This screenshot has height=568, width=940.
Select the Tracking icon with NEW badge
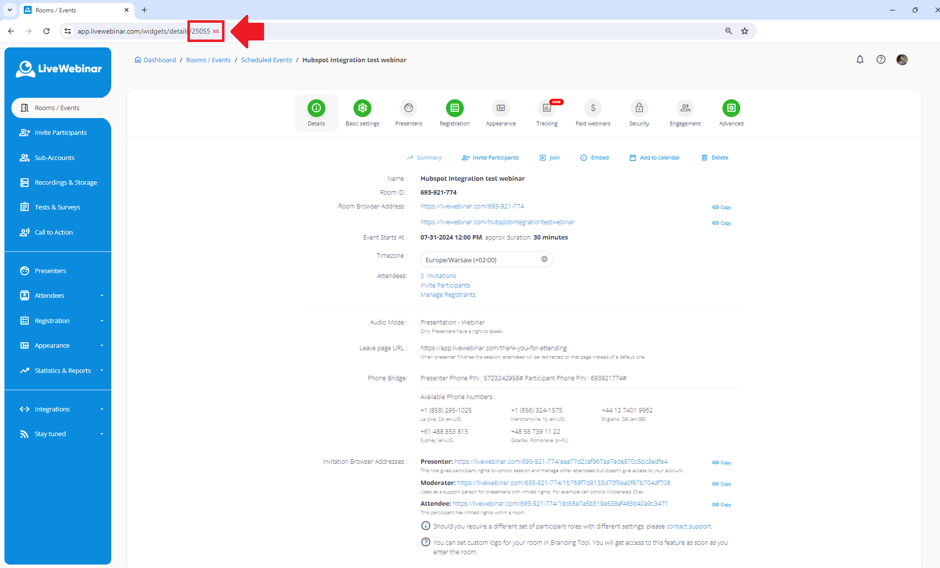(x=546, y=108)
